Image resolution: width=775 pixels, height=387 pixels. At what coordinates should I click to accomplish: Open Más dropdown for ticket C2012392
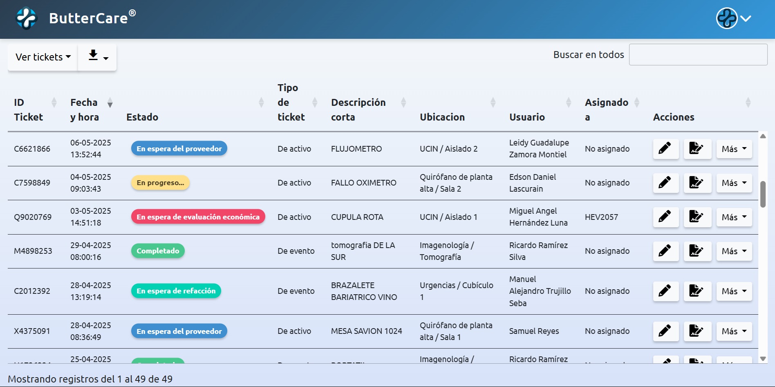734,291
